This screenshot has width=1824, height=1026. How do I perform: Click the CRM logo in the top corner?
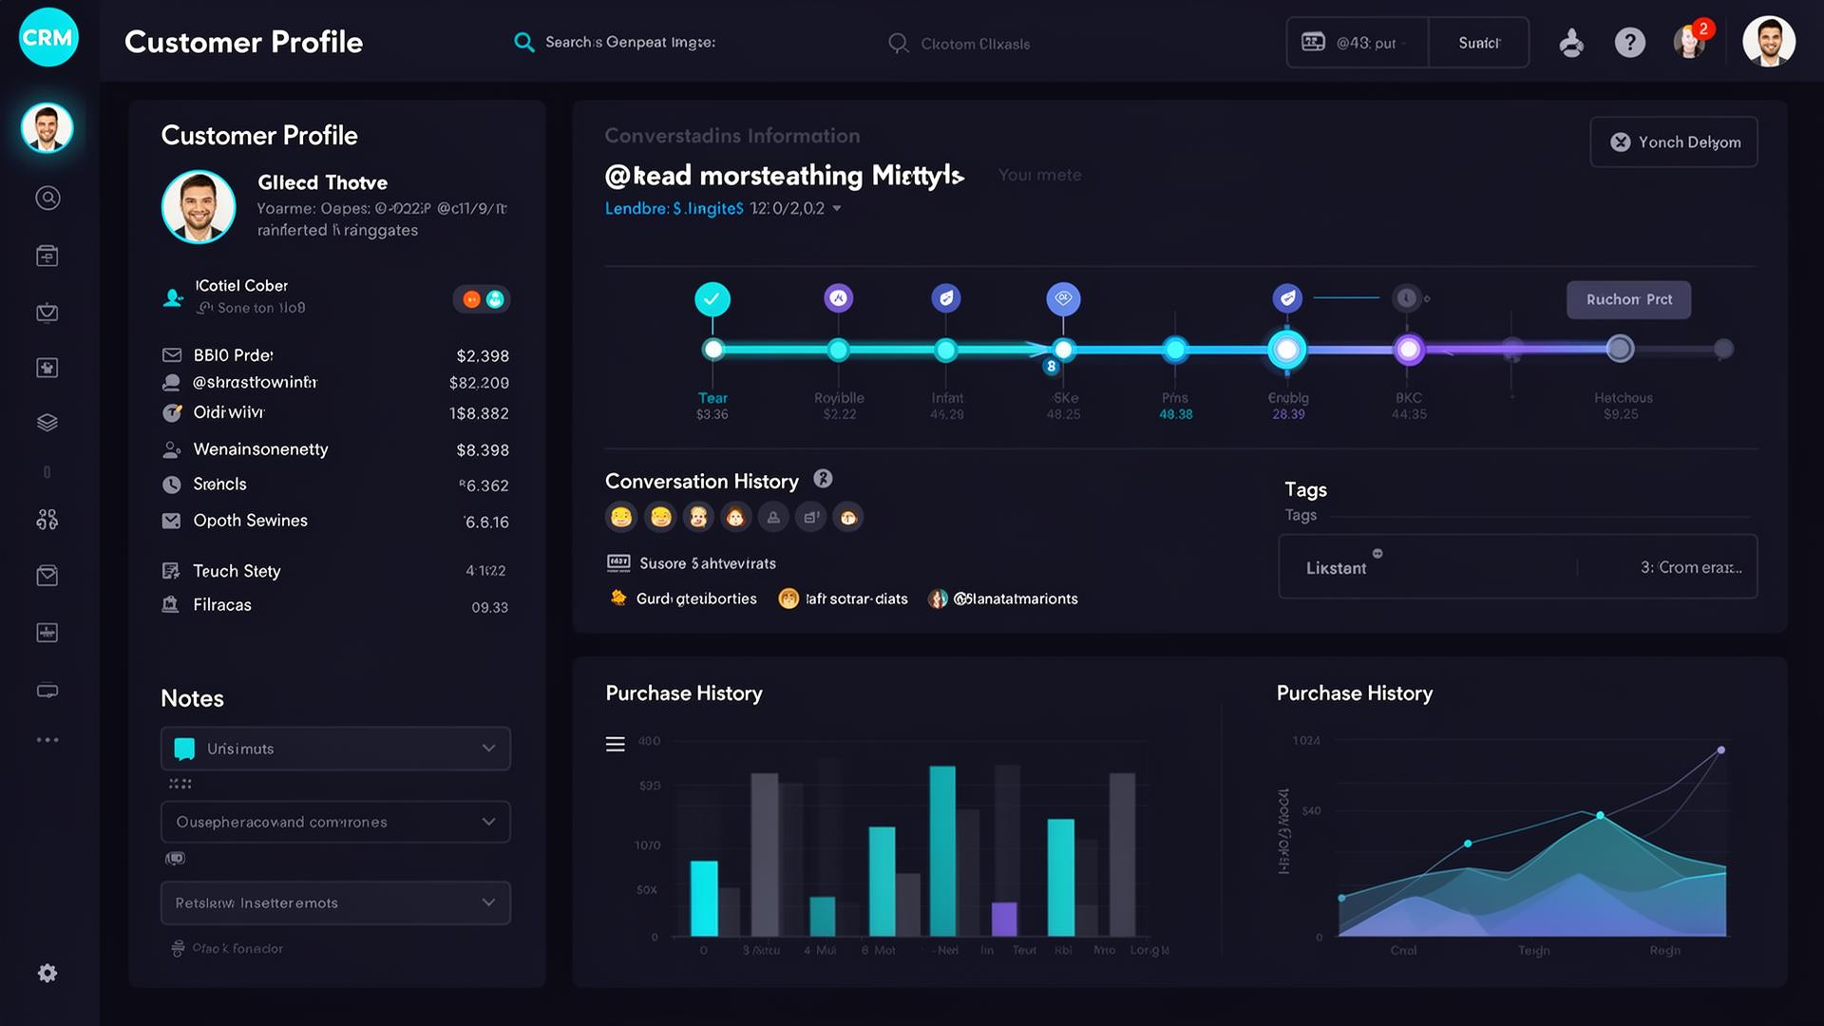(47, 38)
